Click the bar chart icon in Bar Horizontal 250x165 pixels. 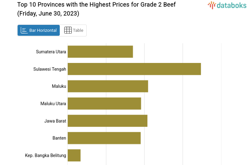point(24,30)
